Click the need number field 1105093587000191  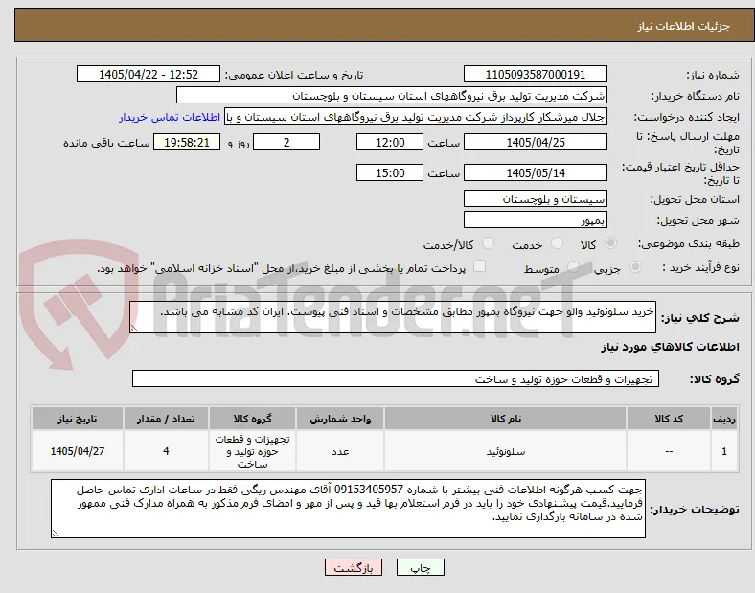(x=535, y=74)
